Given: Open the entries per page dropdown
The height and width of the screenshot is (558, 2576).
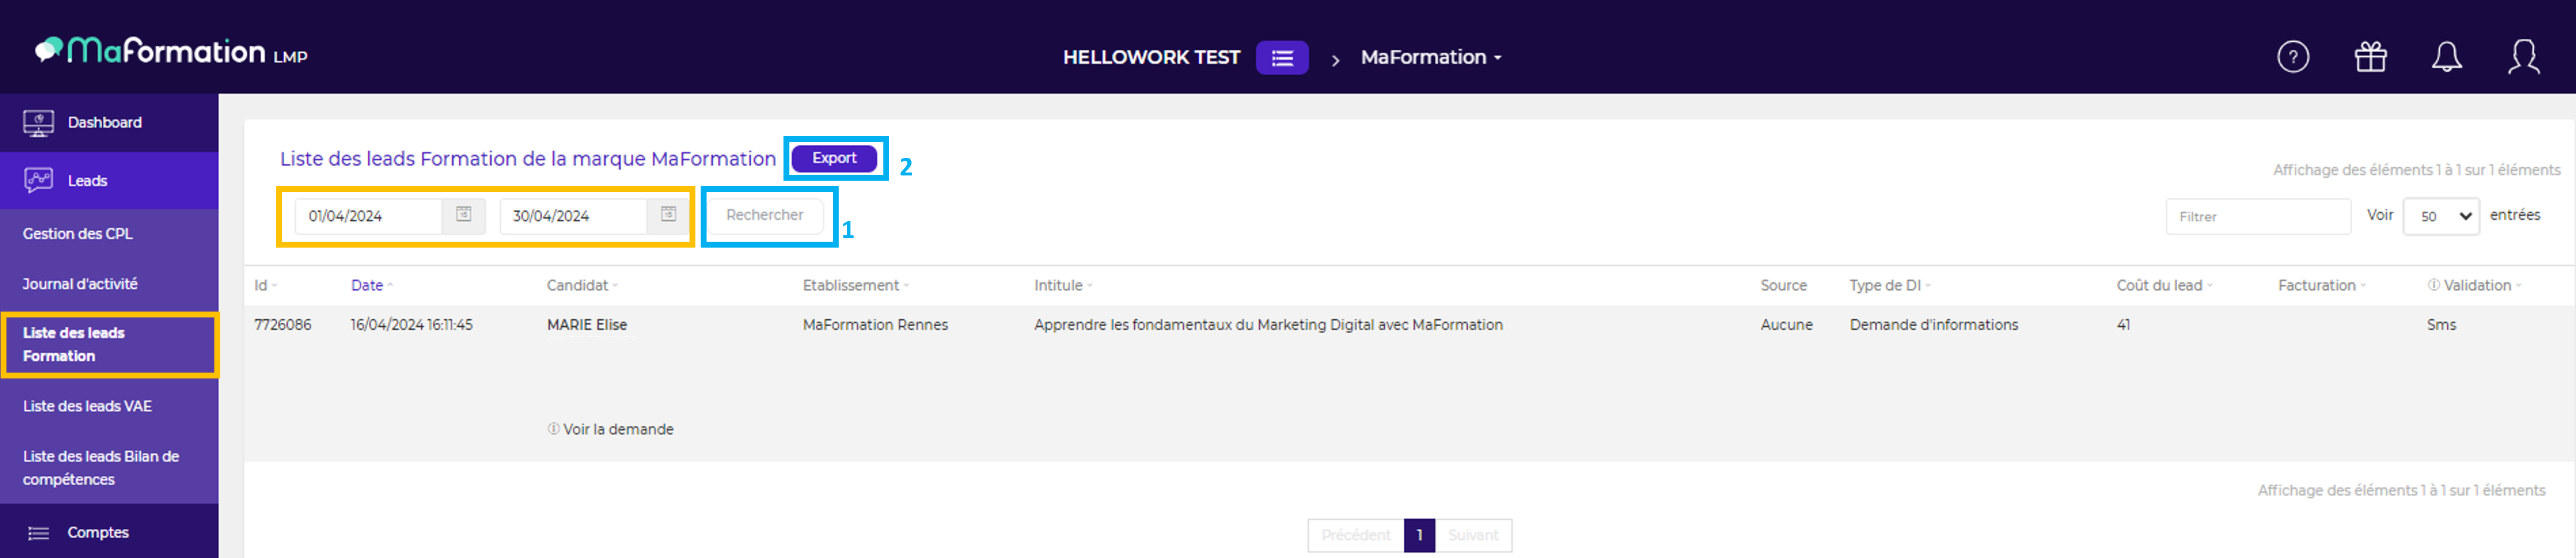Looking at the screenshot, I should tap(2442, 217).
